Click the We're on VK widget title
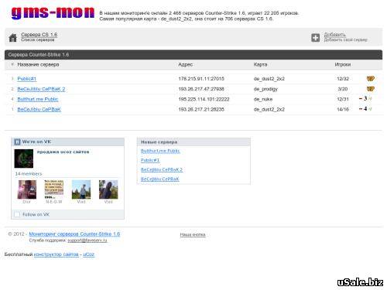This screenshot has height=290, width=387. [x=36, y=142]
